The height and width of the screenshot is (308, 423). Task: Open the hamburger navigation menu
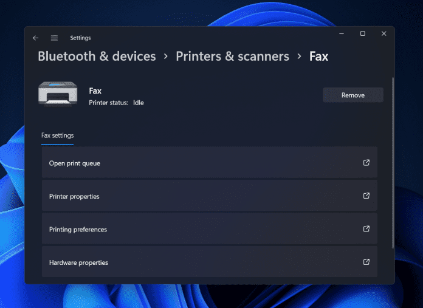point(54,38)
